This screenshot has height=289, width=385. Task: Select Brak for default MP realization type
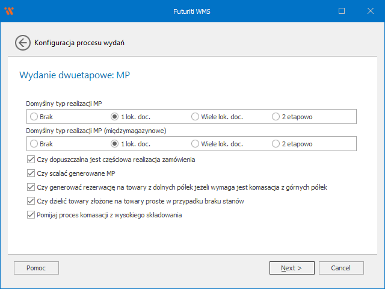34,116
